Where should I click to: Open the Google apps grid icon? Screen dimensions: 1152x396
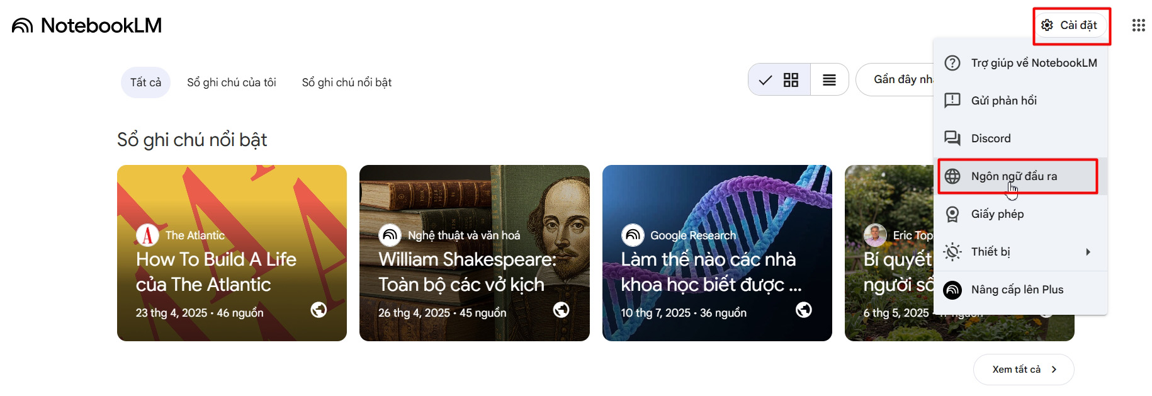point(1138,25)
